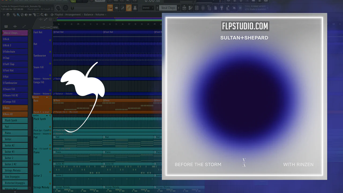This screenshot has width=343, height=193.
Task: Click the Arrangement breadcrumb in Playlist title
Action: pos(73,14)
